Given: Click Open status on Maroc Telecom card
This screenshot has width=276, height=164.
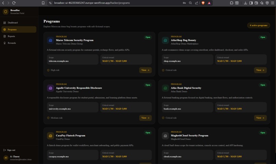Looking at the screenshot, I should pyautogui.click(x=148, y=37).
